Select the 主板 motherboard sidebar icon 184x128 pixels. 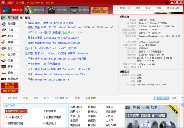(9, 30)
